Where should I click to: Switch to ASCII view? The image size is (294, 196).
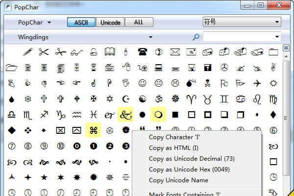click(x=81, y=23)
